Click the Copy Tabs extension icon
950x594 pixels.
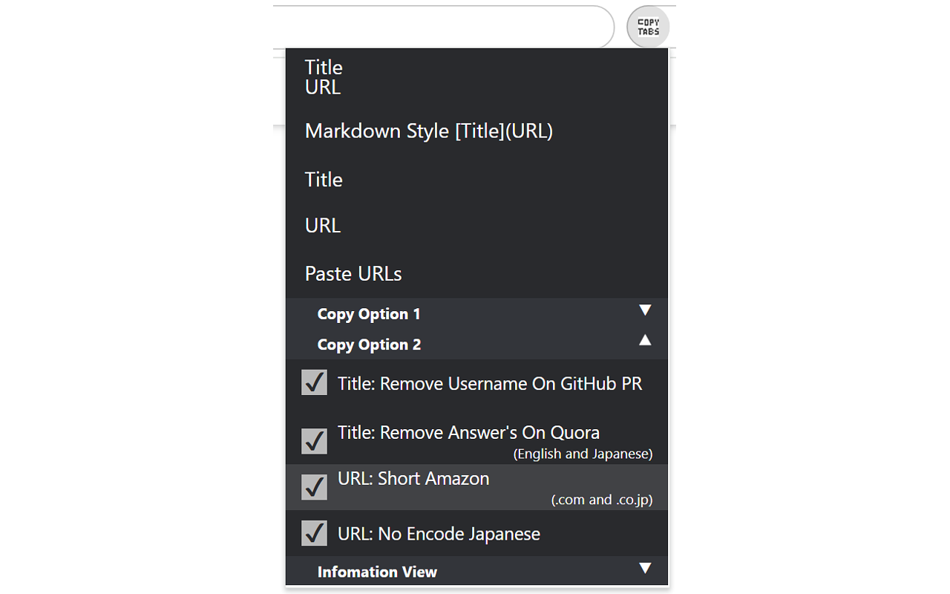pos(648,27)
